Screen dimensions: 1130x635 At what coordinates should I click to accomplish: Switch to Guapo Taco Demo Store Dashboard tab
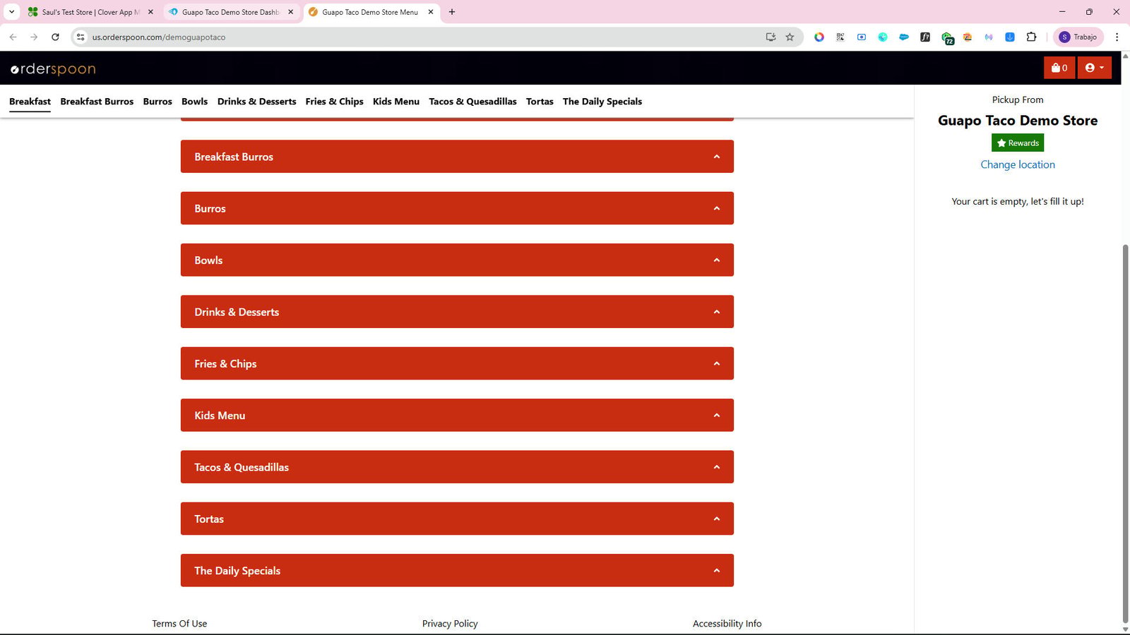230,12
